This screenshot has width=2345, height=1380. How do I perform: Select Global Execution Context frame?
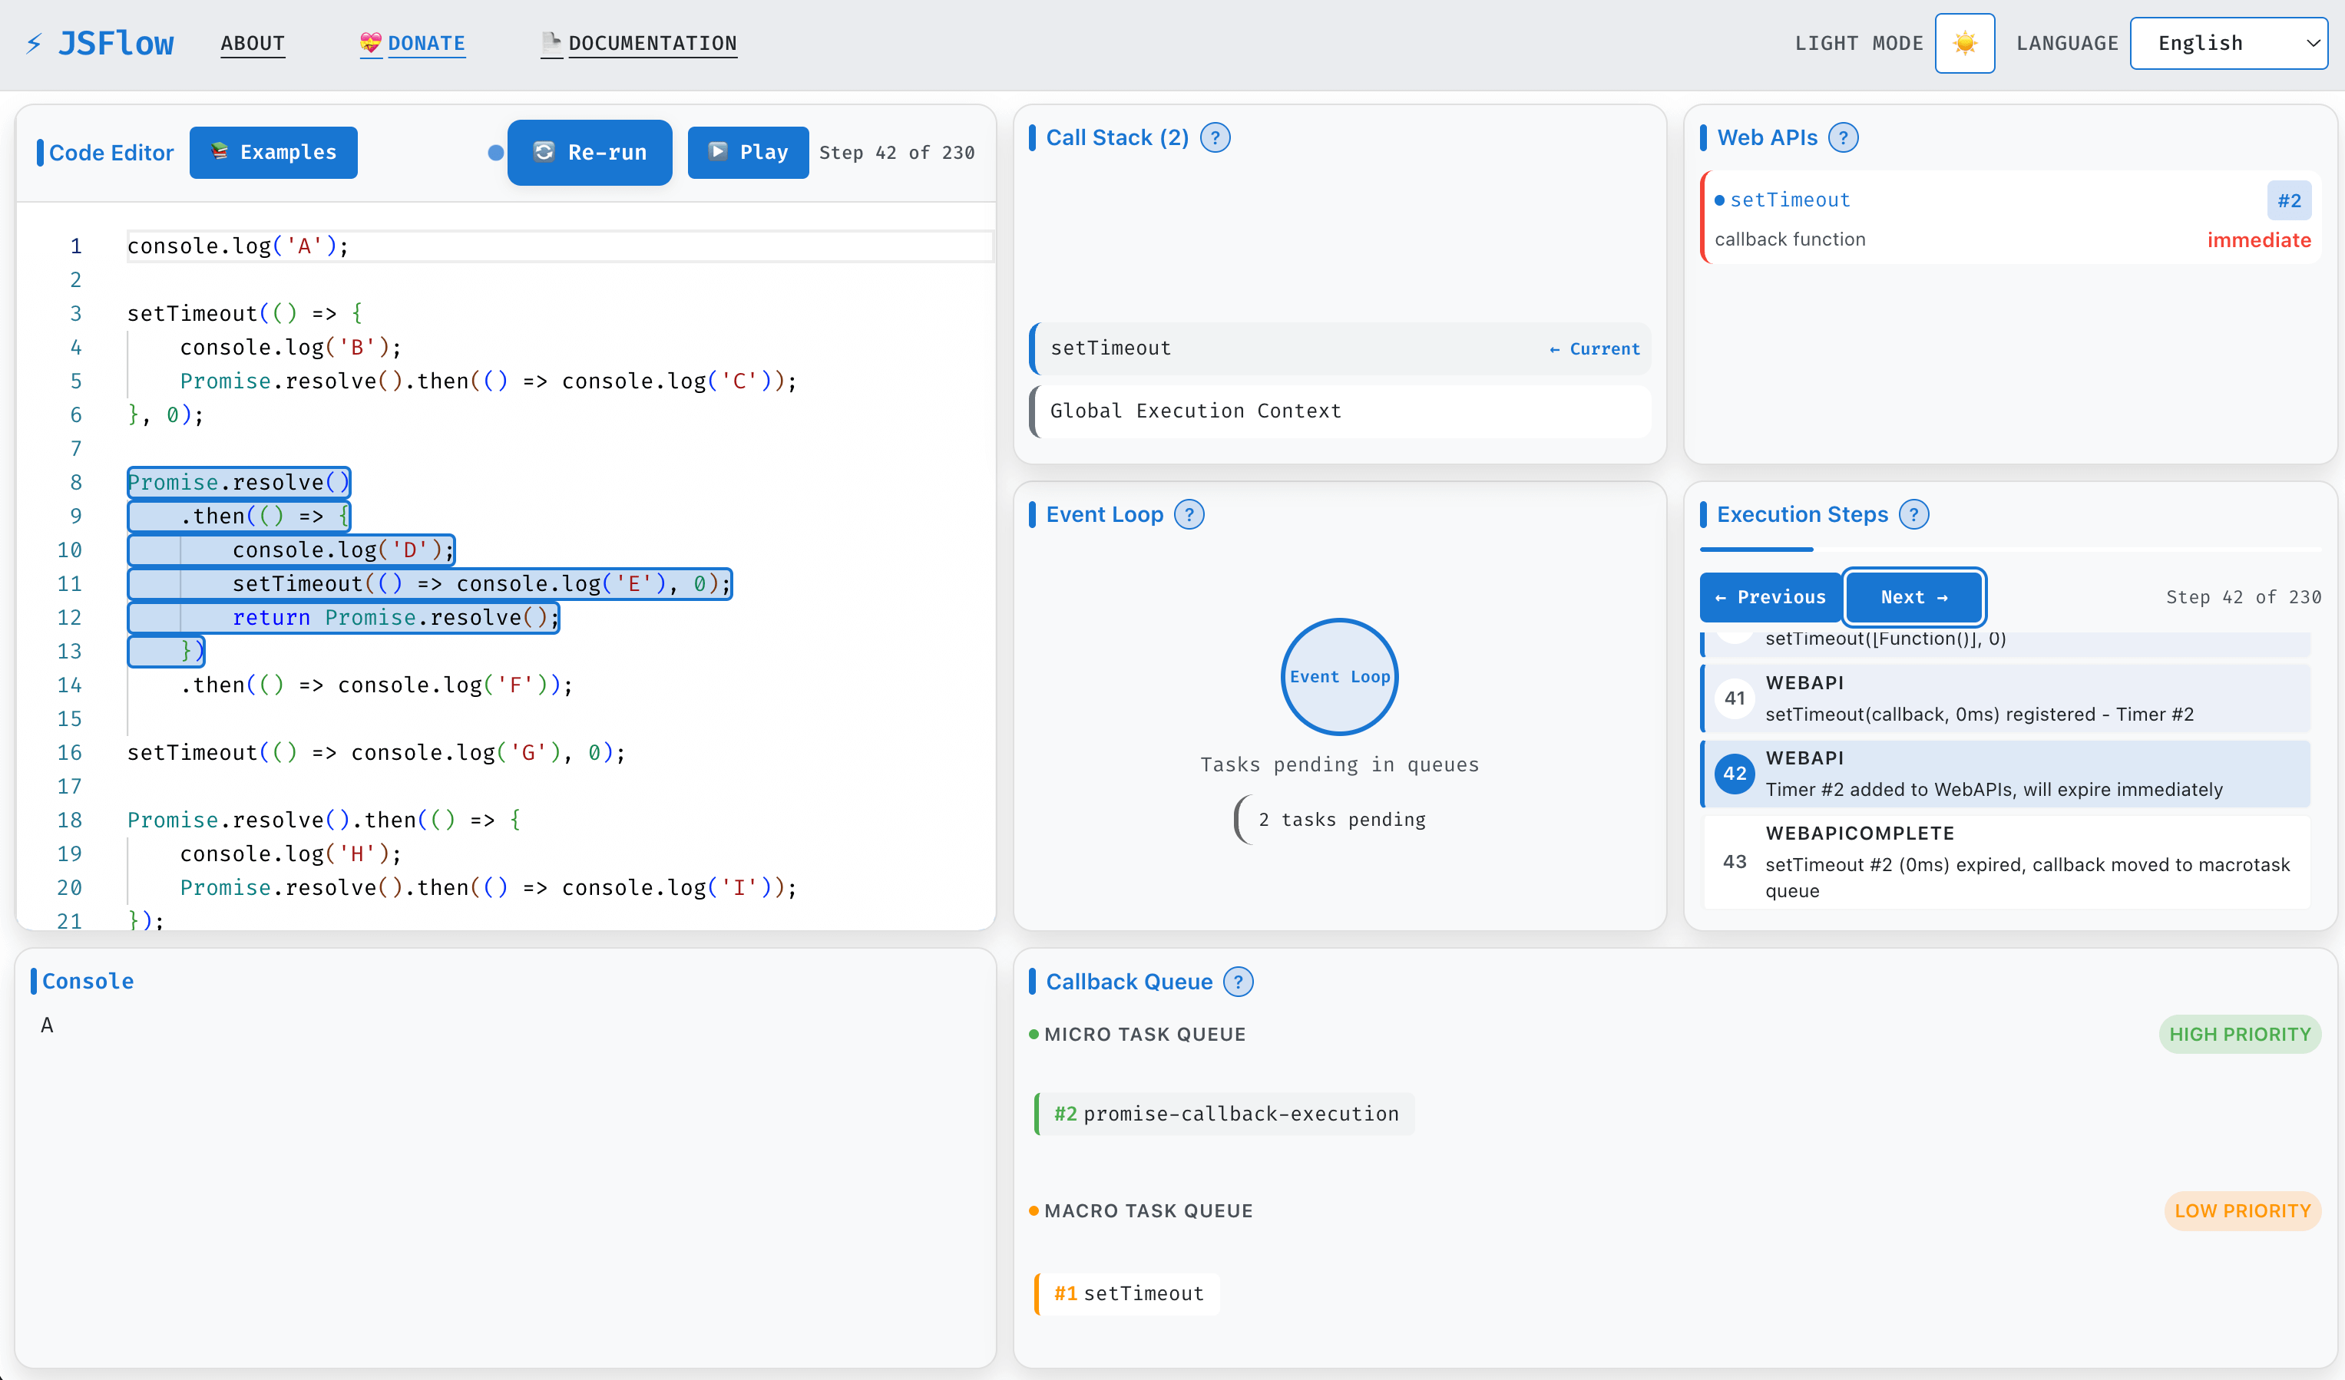1340,411
